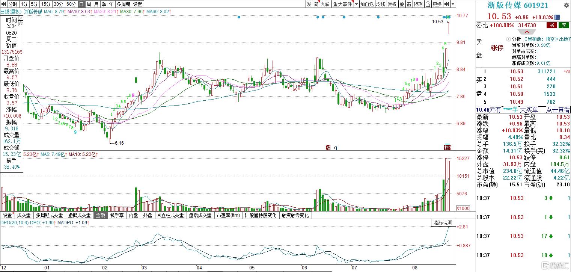
Task: Select the 金额 indicator tab
Action: pos(100,215)
